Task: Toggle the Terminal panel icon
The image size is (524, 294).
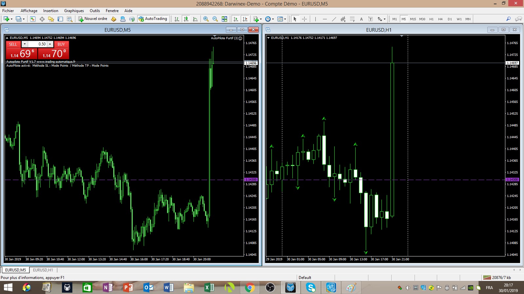Action: (60, 19)
